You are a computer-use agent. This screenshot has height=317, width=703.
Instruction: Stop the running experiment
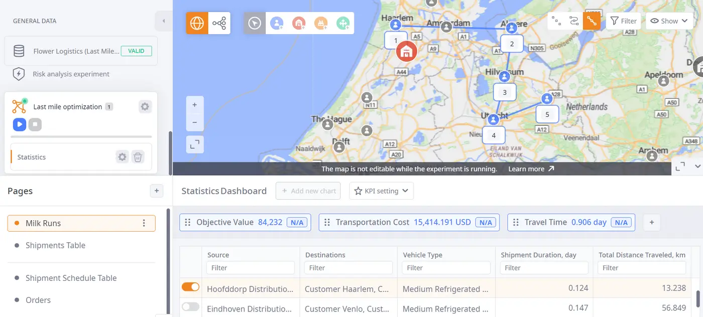[35, 124]
